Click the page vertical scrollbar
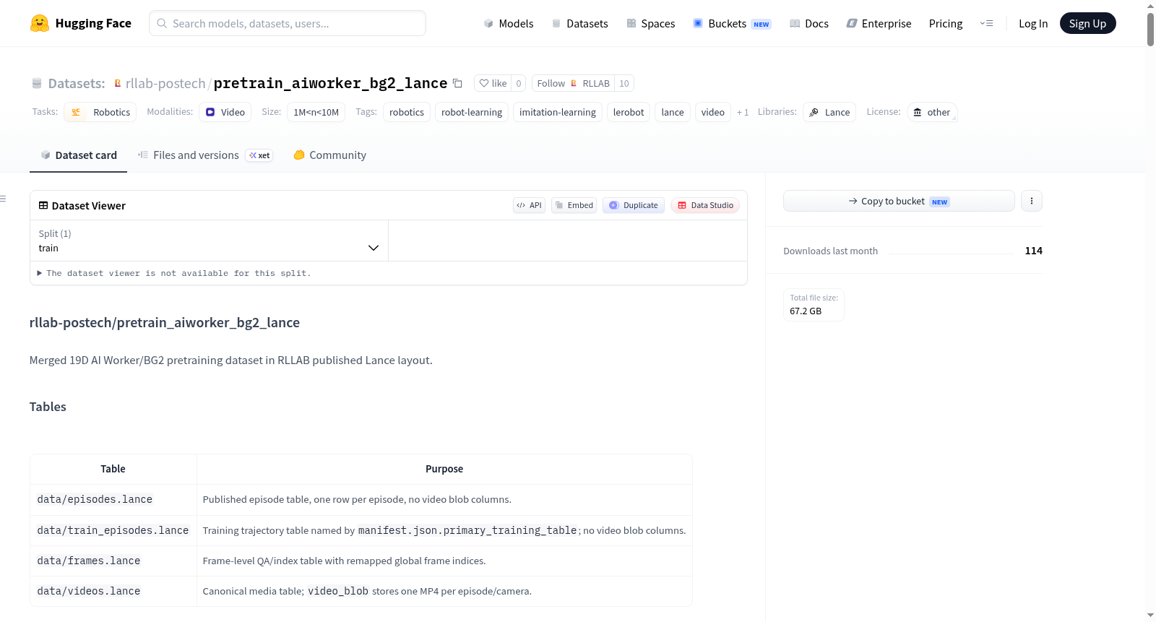 [1150, 29]
